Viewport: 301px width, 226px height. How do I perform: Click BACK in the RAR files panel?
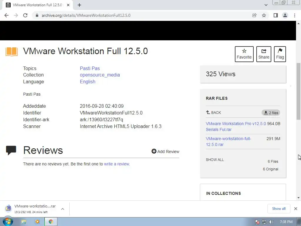click(213, 112)
